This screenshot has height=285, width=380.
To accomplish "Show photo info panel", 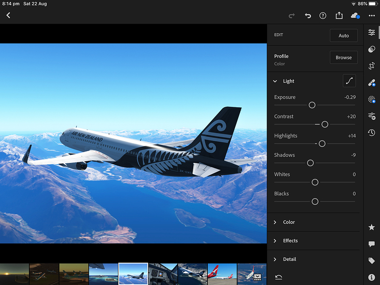I will (x=371, y=277).
